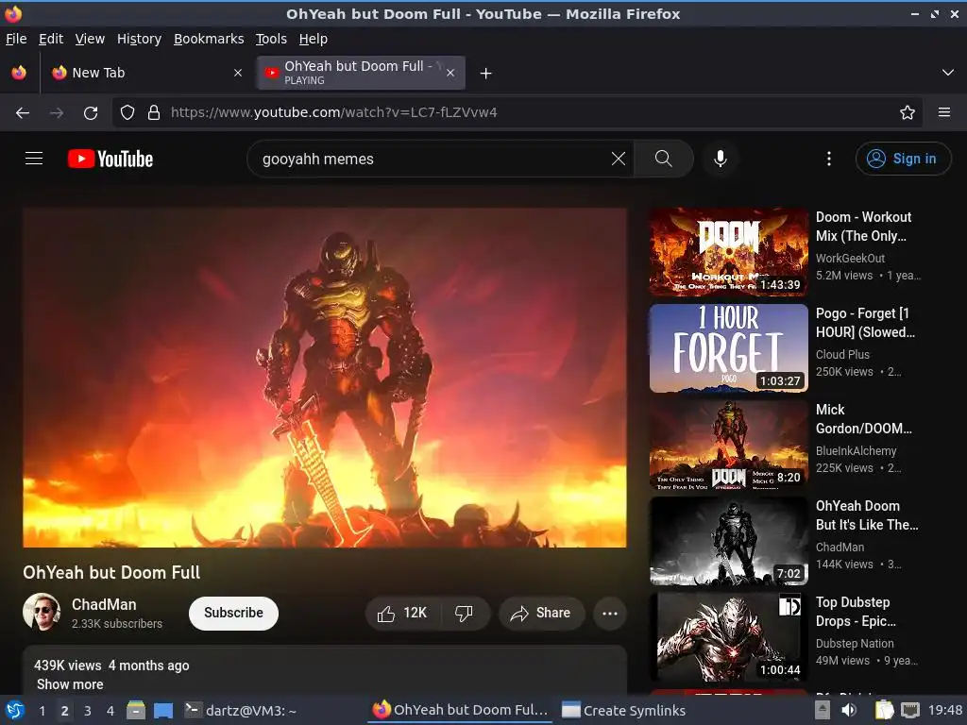967x725 pixels.
Task: Click the magnifying glass search button
Action: pos(664,159)
